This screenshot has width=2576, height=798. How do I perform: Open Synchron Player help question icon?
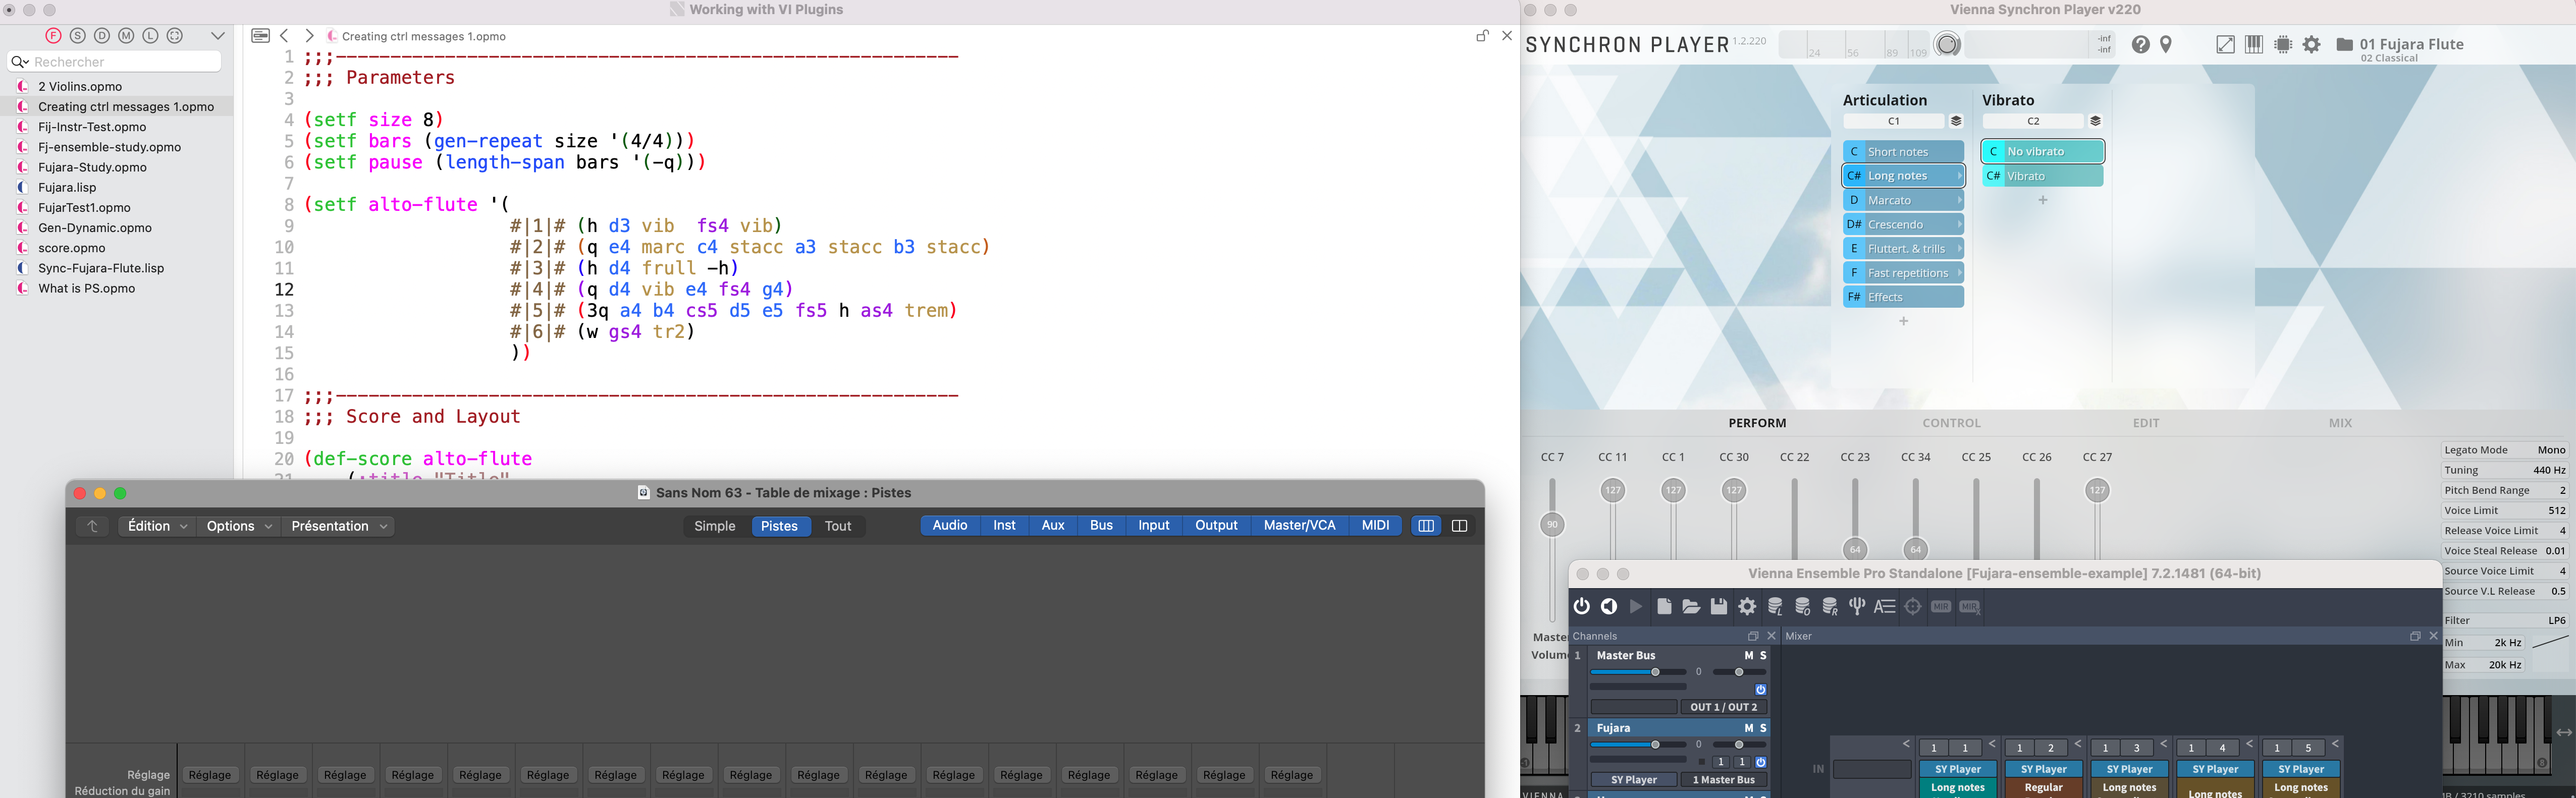click(2140, 44)
